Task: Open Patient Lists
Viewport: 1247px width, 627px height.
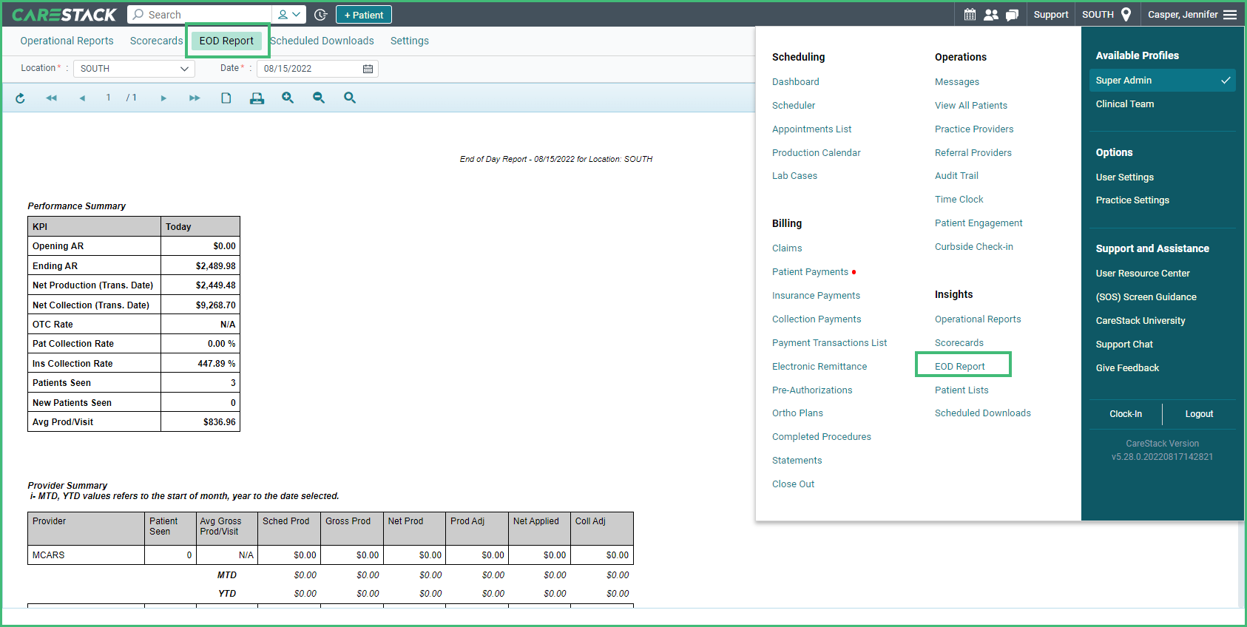Action: pyautogui.click(x=961, y=390)
